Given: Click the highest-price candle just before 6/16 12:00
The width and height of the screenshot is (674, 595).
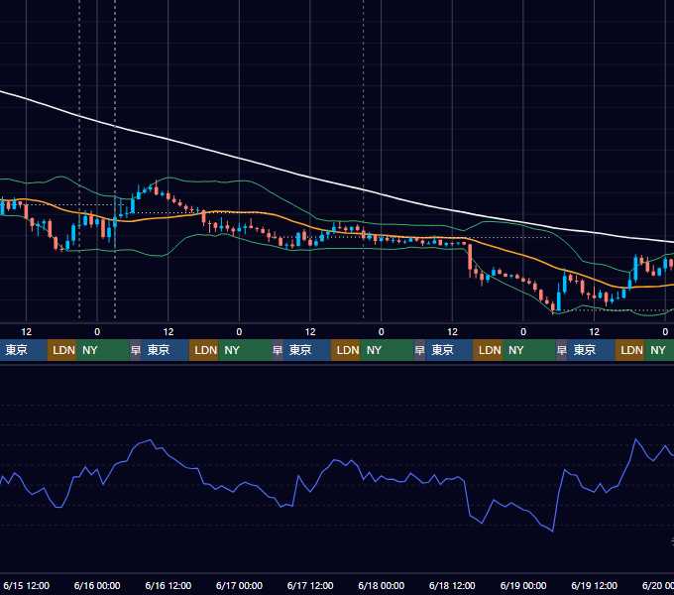Looking at the screenshot, I should coord(157,189).
